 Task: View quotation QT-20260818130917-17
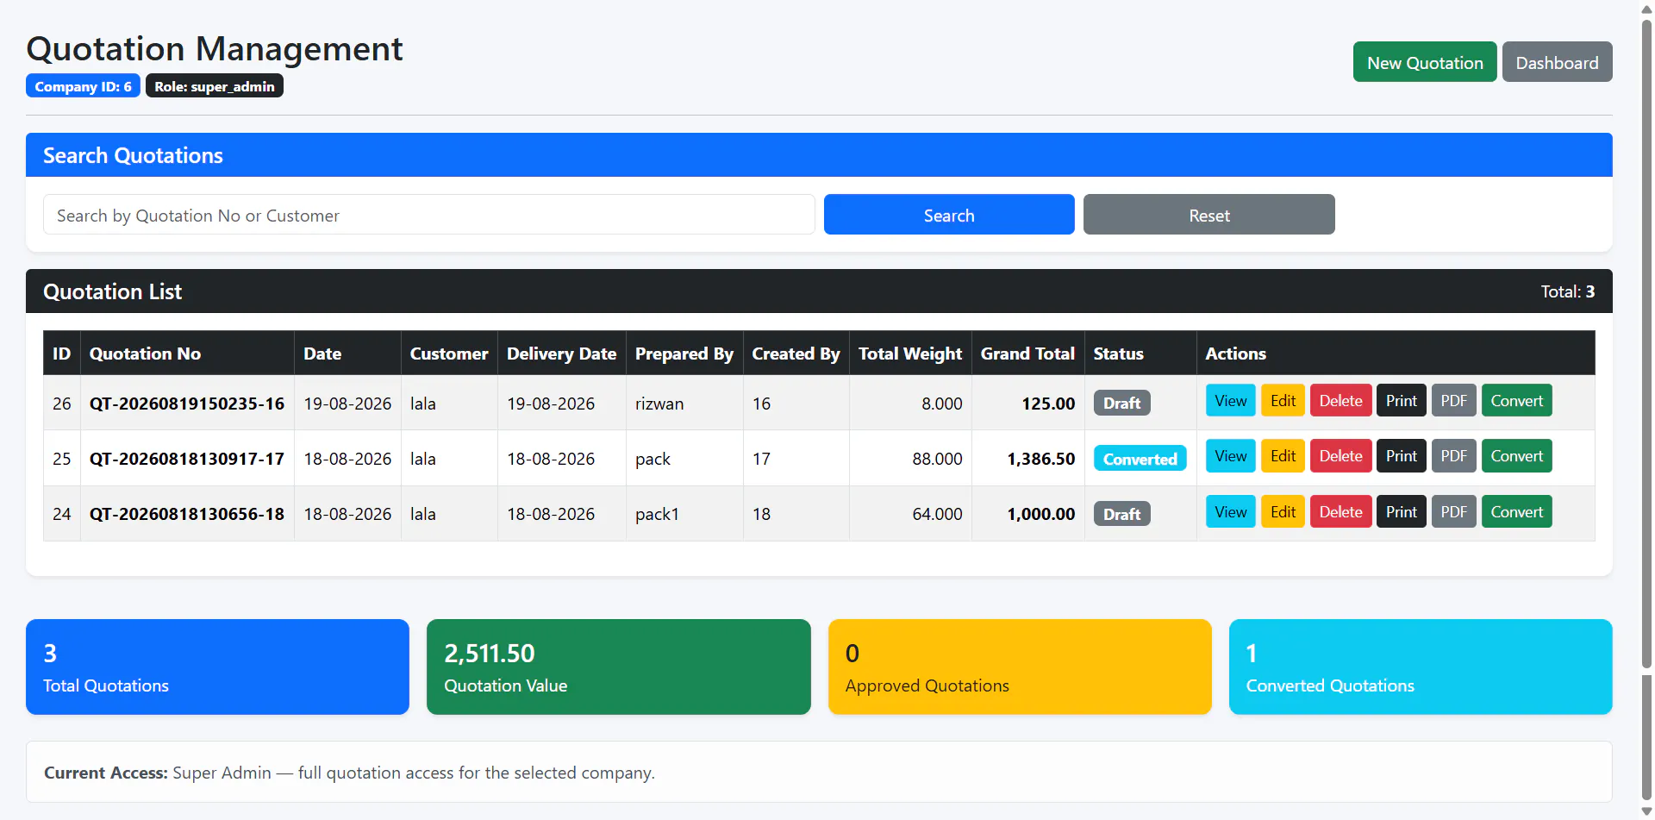click(1230, 456)
